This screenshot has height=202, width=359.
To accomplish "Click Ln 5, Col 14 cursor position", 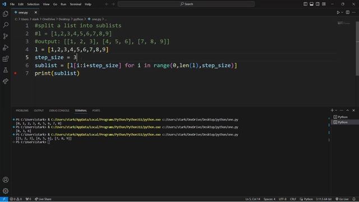I will coord(253,199).
